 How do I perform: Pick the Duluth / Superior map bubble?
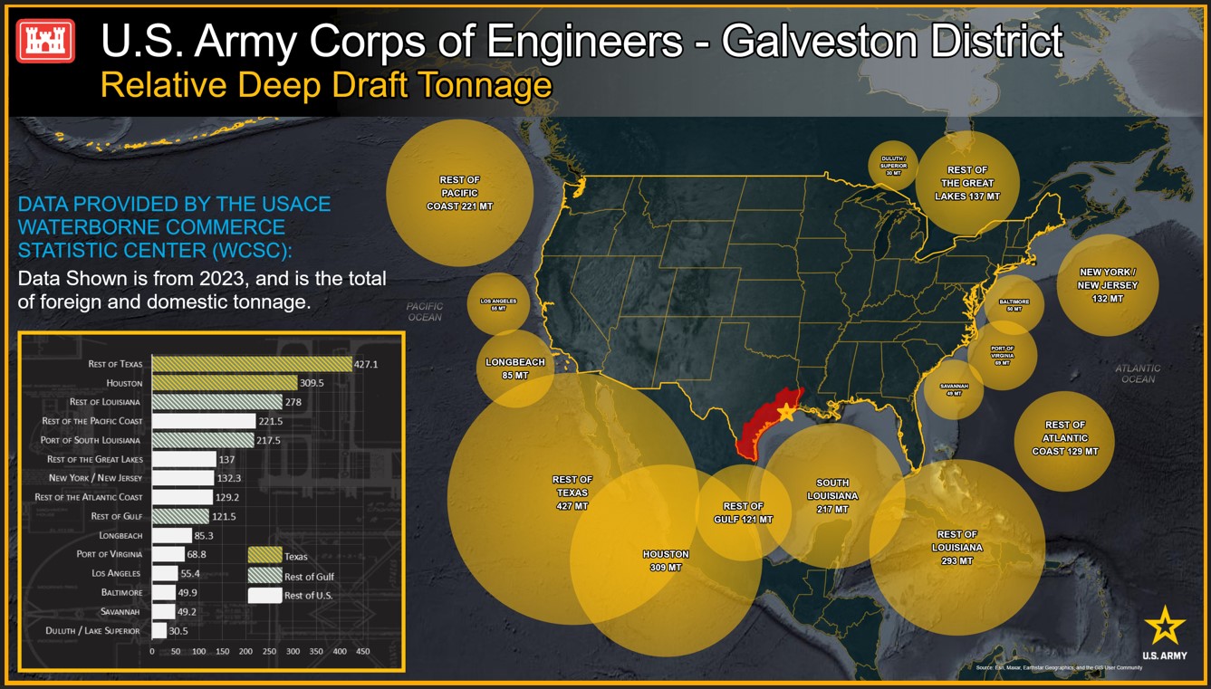(x=893, y=166)
